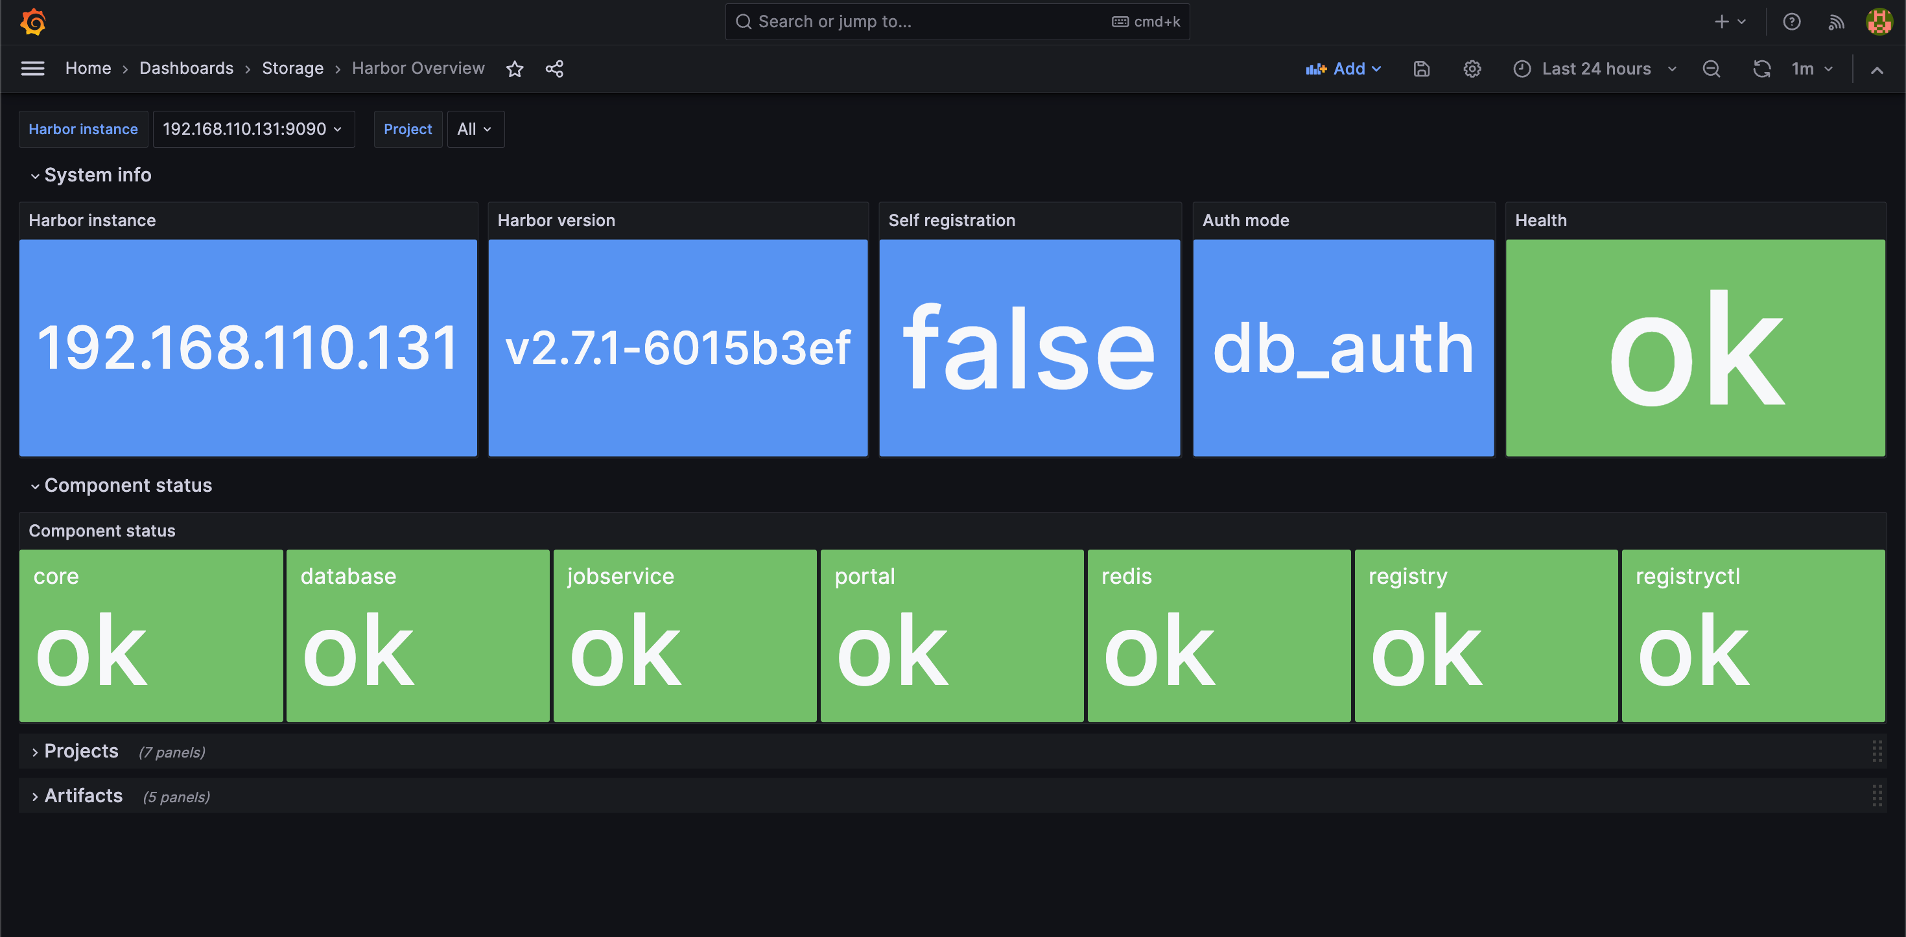This screenshot has width=1906, height=937.
Task: Click the Project variable label
Action: [408, 129]
